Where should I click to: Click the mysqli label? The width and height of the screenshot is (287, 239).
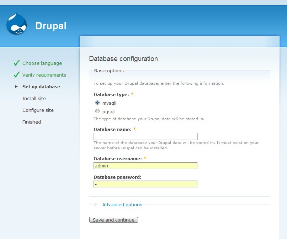pyautogui.click(x=109, y=103)
